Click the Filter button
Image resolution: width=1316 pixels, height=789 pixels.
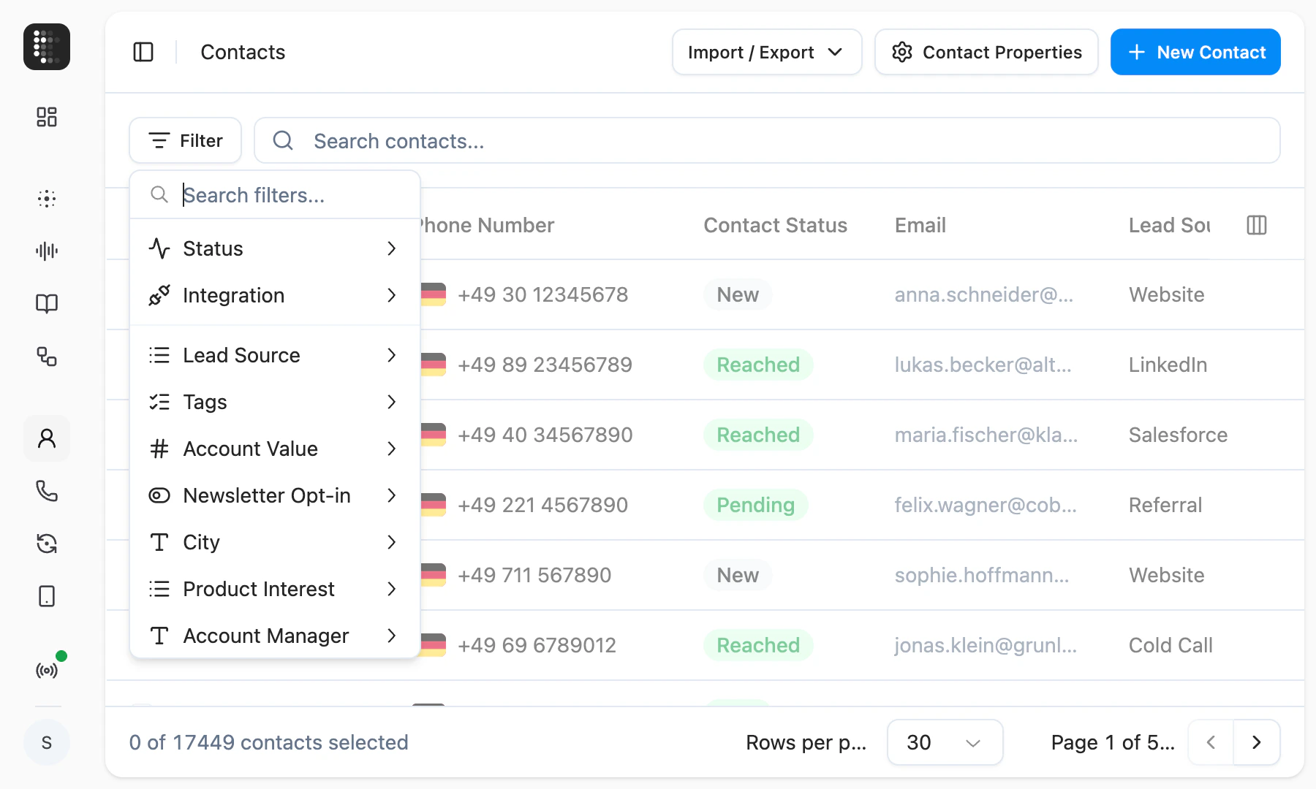[185, 140]
